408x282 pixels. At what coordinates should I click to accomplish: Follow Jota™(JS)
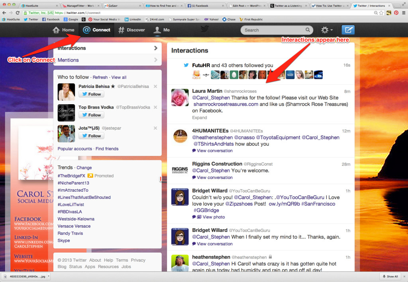(92, 136)
